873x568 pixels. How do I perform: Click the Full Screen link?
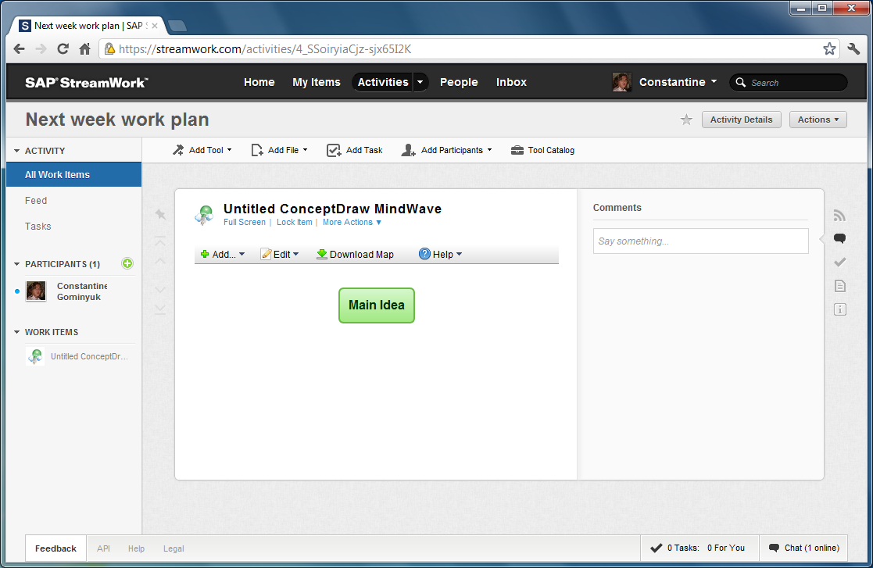[245, 222]
